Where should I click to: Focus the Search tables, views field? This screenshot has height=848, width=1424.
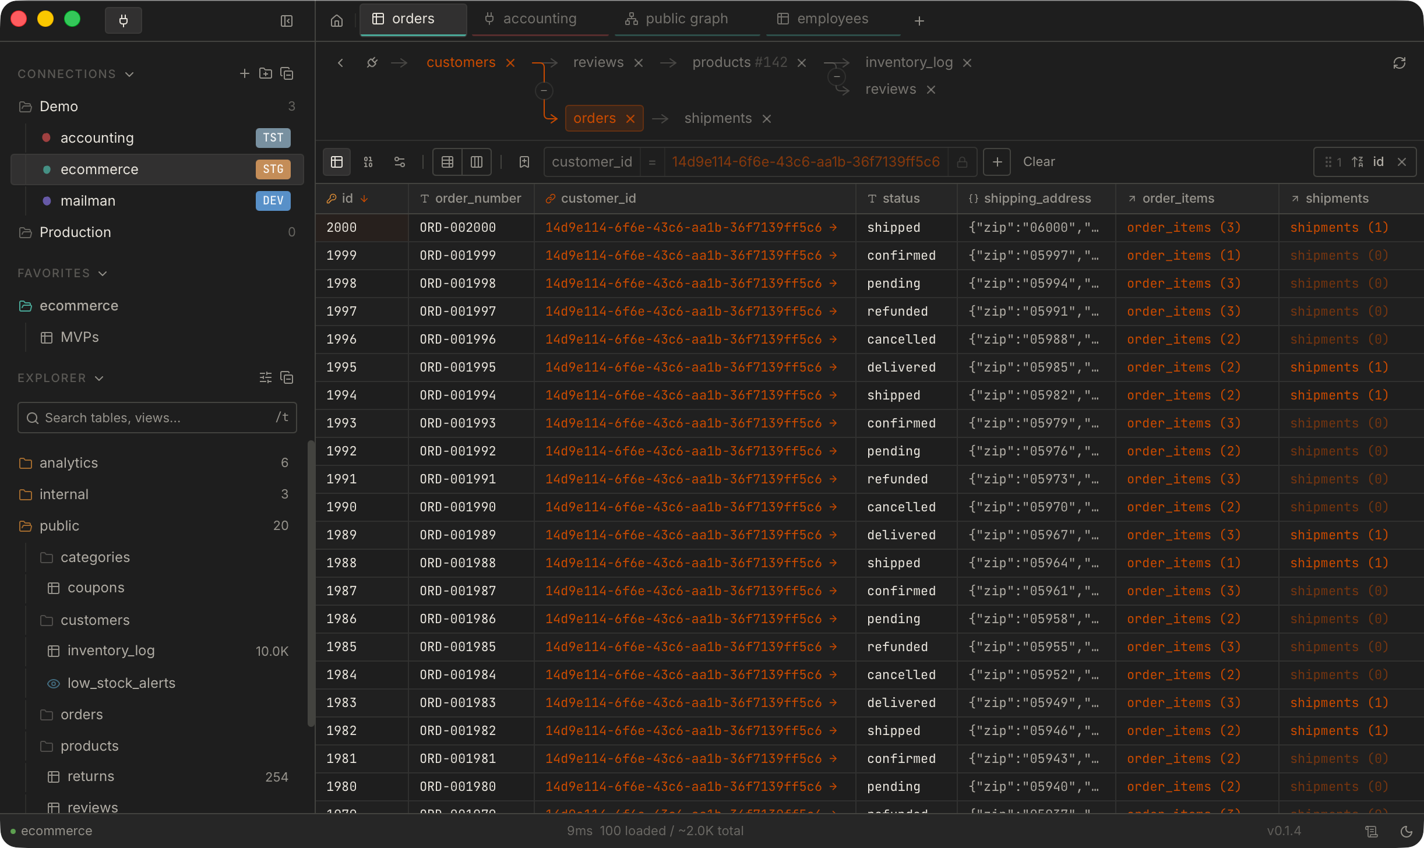click(x=157, y=418)
